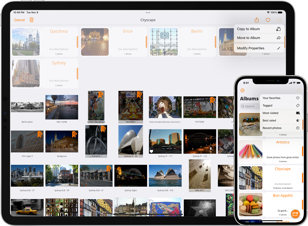308x226 pixels.
Task: Tap the iPhone Search field
Action: tap(250, 106)
